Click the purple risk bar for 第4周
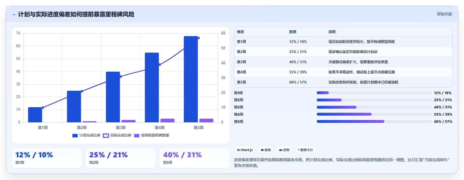 click(x=167, y=121)
